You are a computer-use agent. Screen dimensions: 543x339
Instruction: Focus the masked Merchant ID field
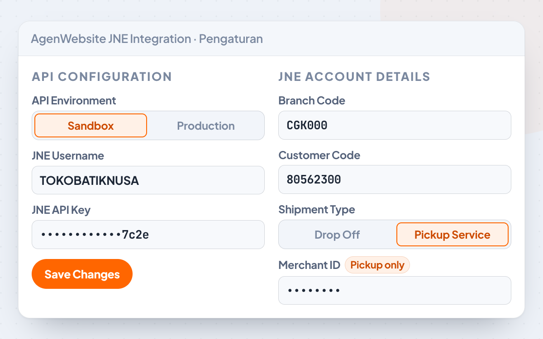click(x=395, y=290)
